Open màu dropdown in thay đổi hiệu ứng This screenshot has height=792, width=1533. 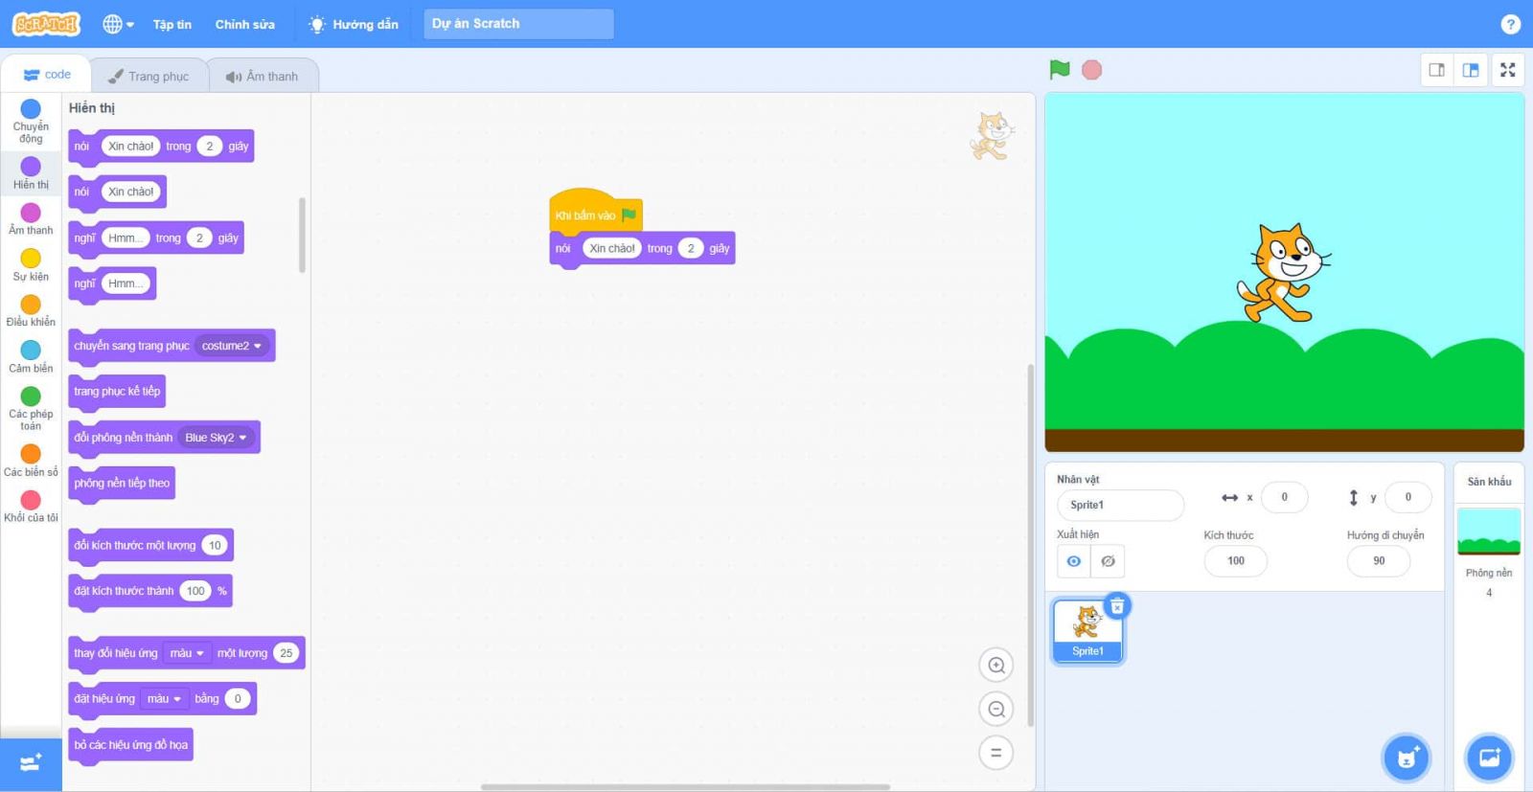point(187,653)
